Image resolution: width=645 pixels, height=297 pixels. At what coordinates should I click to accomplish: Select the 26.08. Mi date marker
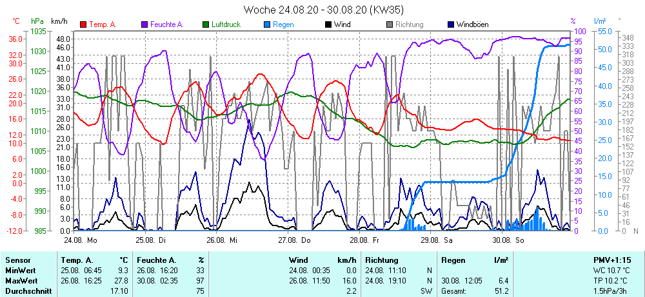[223, 240]
